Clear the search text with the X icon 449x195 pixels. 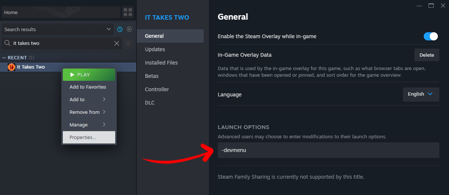[x=117, y=43]
